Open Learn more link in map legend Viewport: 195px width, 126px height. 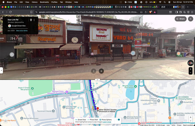click(x=107, y=122)
